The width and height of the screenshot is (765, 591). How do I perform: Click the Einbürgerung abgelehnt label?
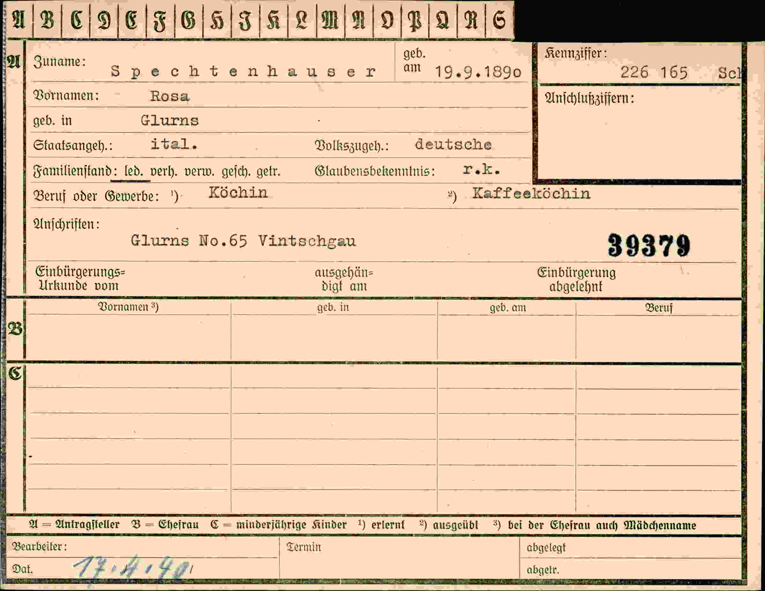(x=576, y=280)
